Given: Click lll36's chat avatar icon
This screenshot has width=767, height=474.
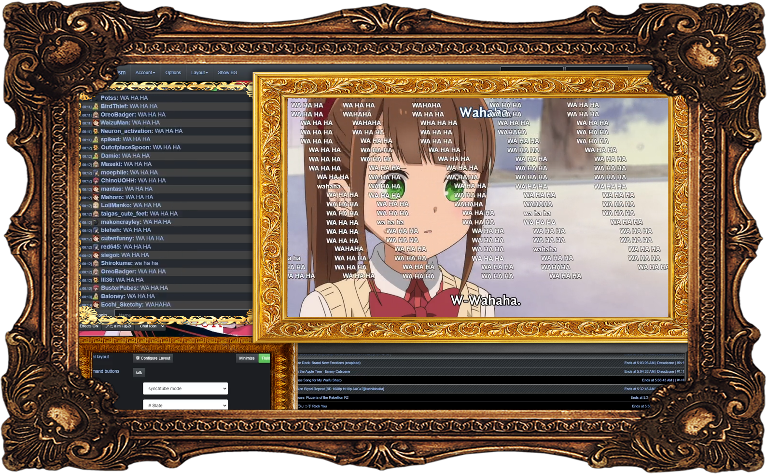Looking at the screenshot, I should pos(96,280).
